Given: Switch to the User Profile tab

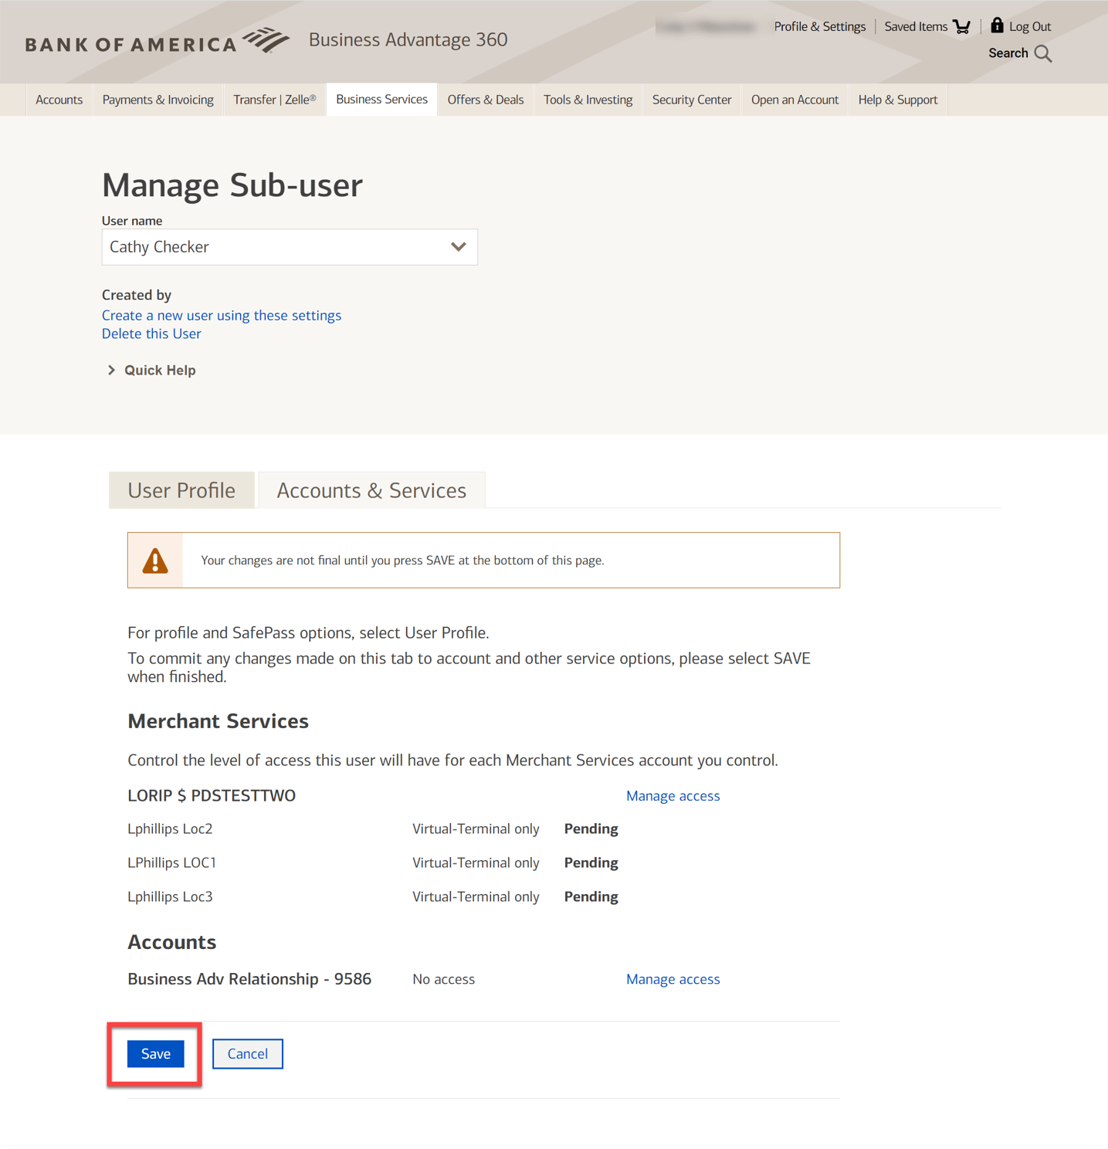Looking at the screenshot, I should pos(181,490).
